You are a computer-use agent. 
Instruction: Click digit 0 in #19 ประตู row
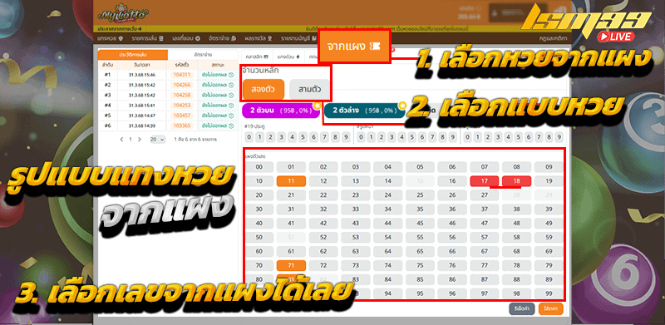point(249,137)
